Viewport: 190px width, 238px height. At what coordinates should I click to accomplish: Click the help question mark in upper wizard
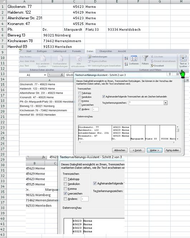point(170,74)
